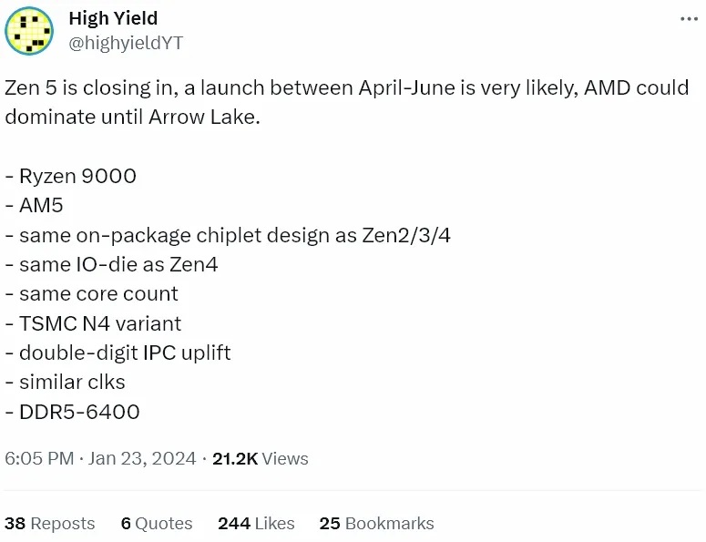
Task: Click the 'Ryzen 9000' bullet line
Action: [71, 176]
